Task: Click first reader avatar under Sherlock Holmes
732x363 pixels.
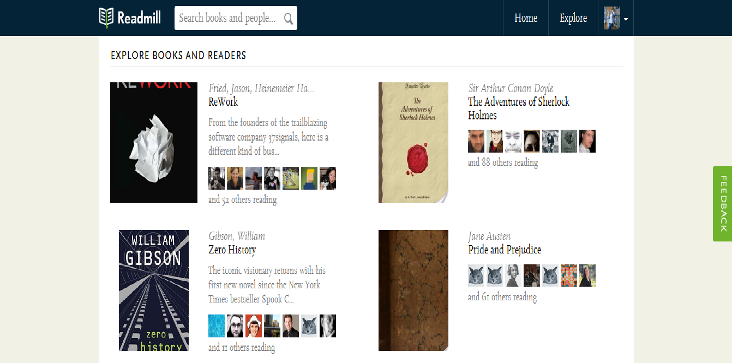Action: (x=476, y=141)
